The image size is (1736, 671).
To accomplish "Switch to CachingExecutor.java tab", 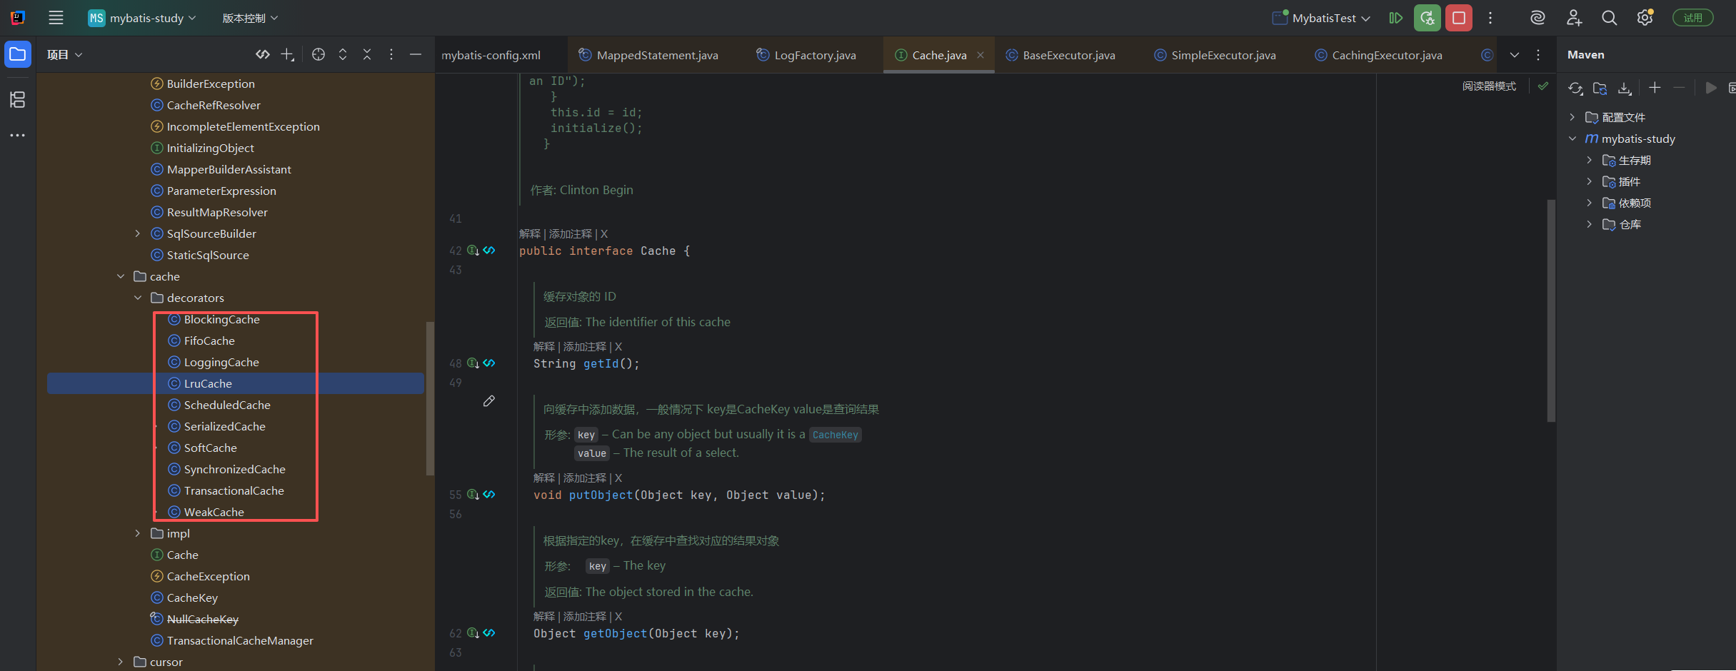I will point(1379,55).
